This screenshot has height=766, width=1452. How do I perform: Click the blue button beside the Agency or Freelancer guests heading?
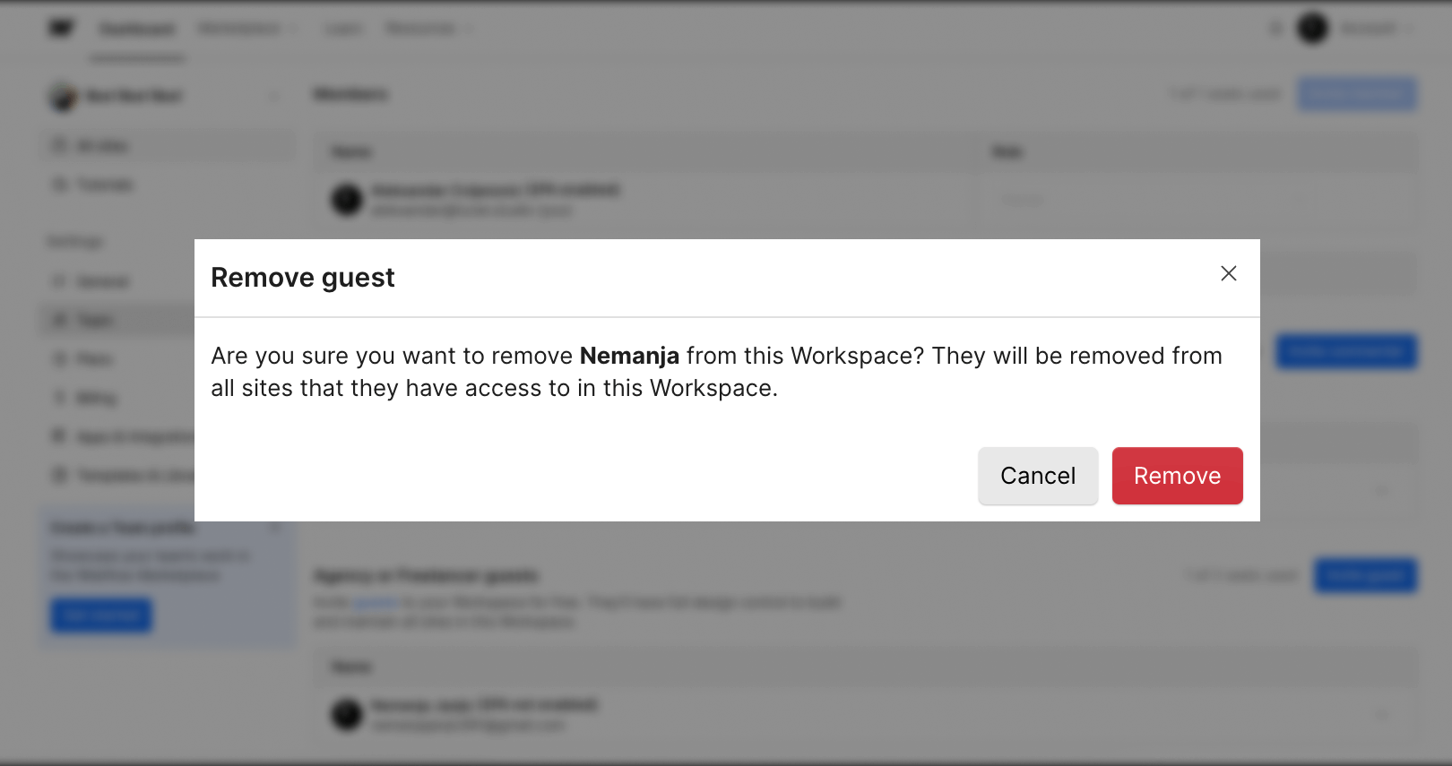1365,575
